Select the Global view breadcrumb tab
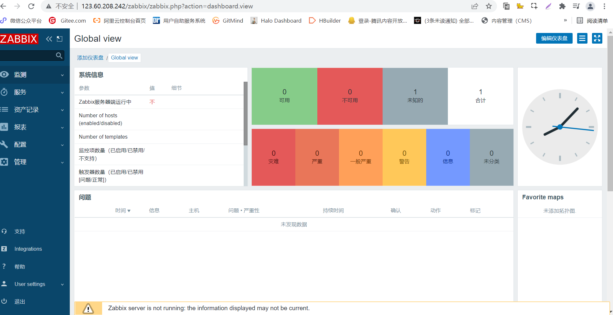Image resolution: width=613 pixels, height=315 pixels. (x=124, y=58)
